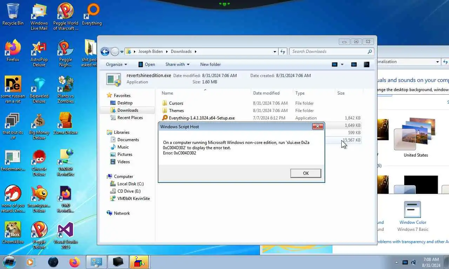
Task: Sort by the Type column header
Action: (x=314, y=93)
